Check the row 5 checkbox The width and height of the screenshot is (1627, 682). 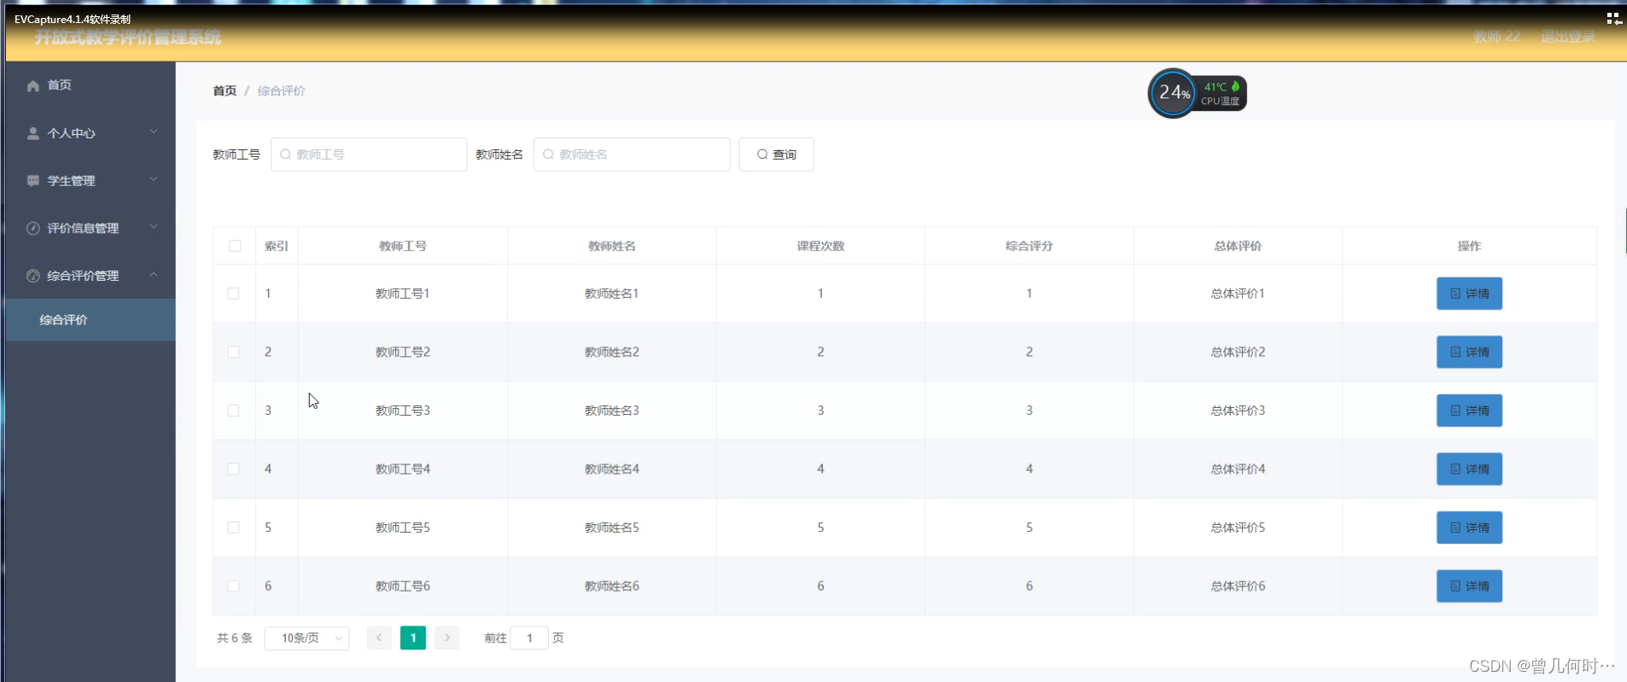click(233, 528)
